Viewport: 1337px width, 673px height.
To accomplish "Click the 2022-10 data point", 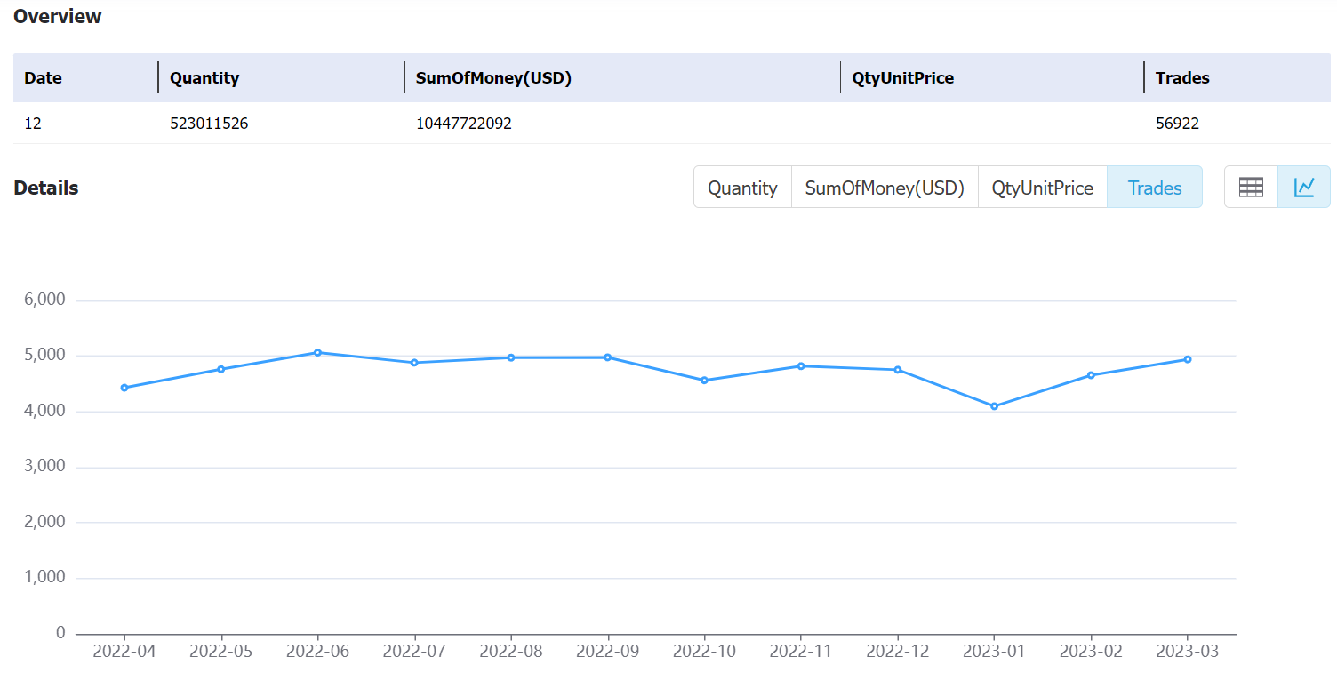I will (704, 381).
